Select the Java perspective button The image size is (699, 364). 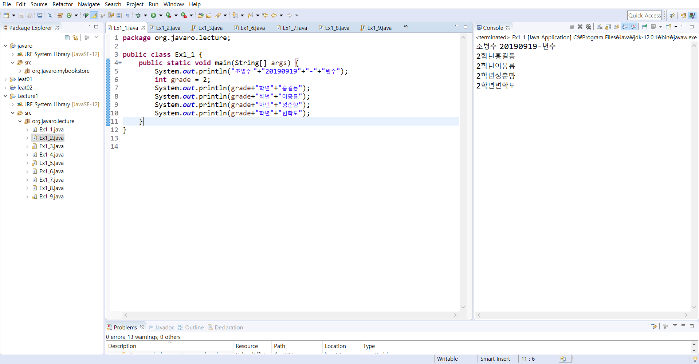coord(692,15)
